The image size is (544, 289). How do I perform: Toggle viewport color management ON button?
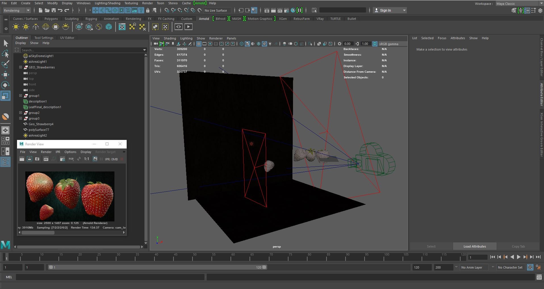375,44
